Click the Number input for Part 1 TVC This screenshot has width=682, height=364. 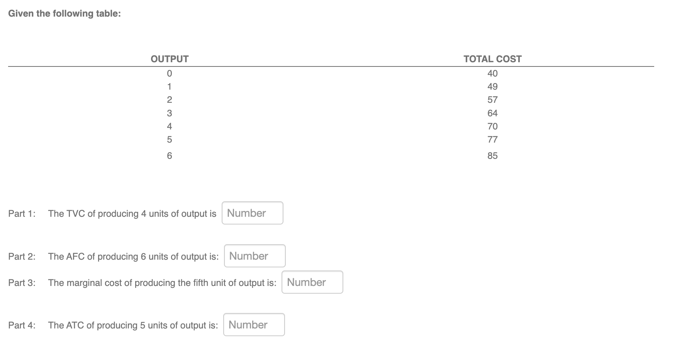[x=252, y=213]
